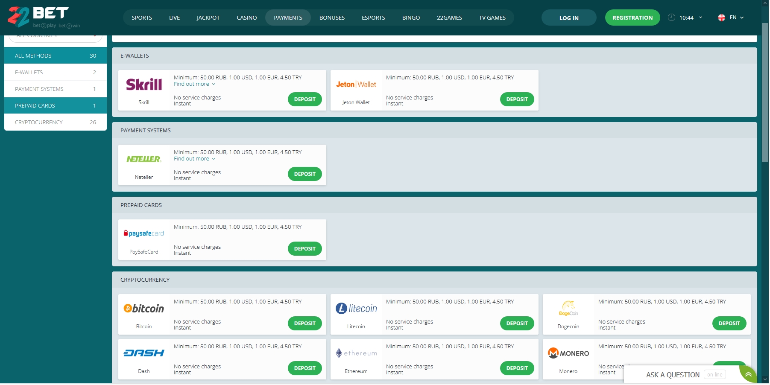The height and width of the screenshot is (385, 770).
Task: Click the REGISTRATION button
Action: click(632, 17)
